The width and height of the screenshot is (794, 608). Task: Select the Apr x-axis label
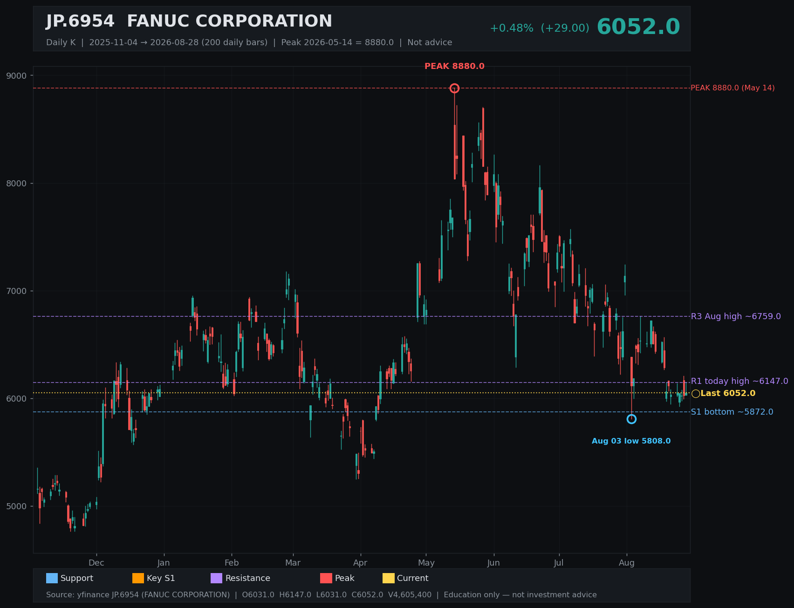(360, 563)
